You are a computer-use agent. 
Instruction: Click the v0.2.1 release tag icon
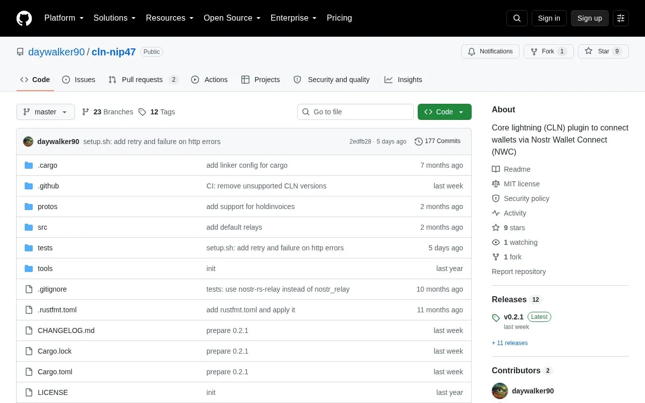pyautogui.click(x=496, y=317)
